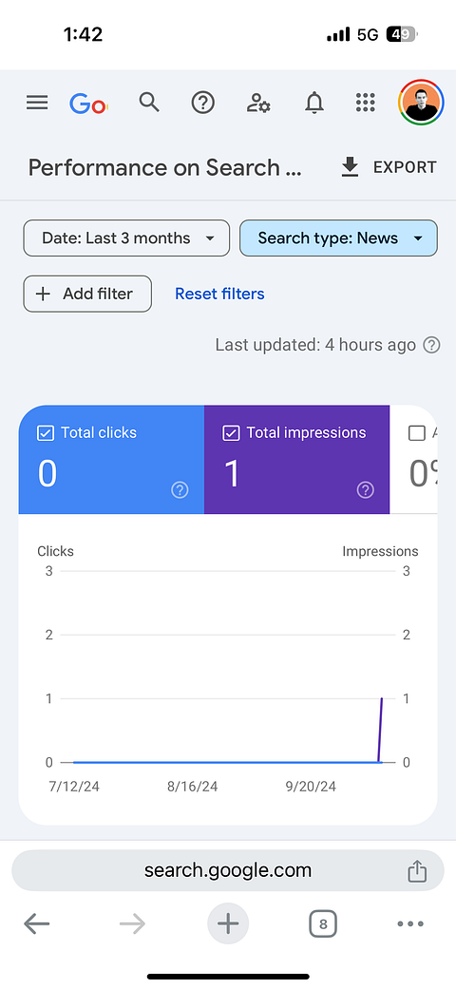The height and width of the screenshot is (989, 456).
Task: Uncheck the Total clicks checkbox
Action: pos(46,432)
